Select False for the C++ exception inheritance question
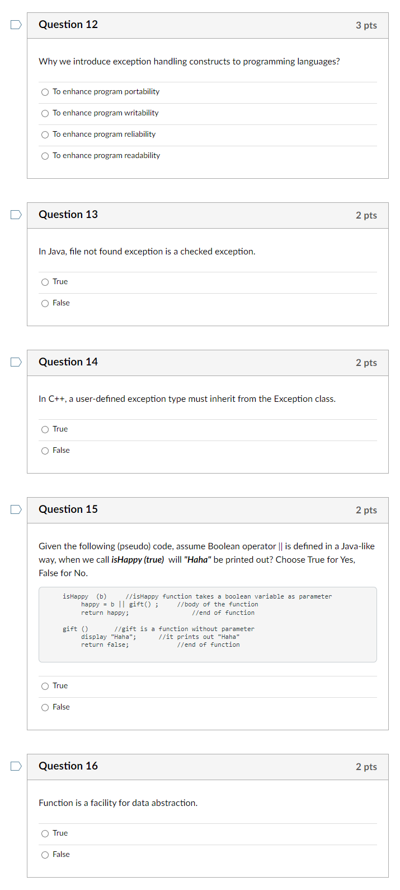 45,451
